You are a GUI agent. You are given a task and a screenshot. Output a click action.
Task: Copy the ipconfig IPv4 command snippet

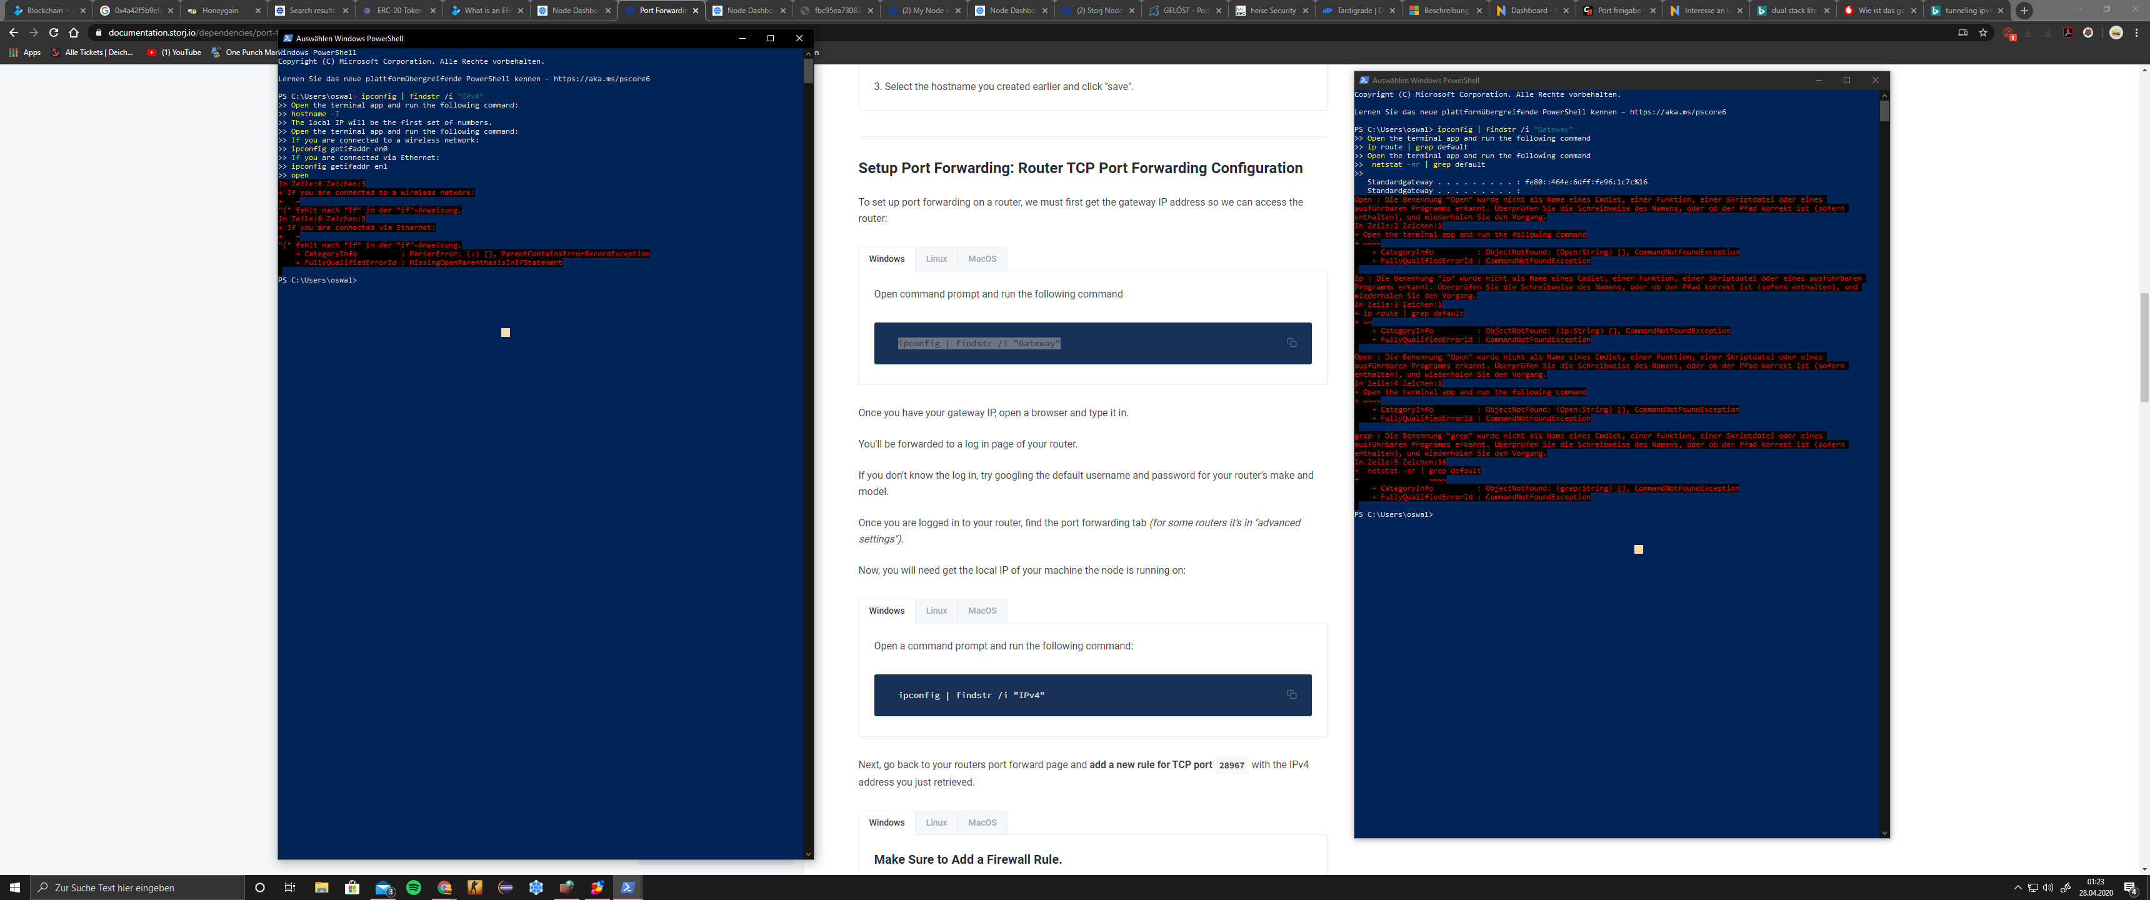tap(1291, 694)
